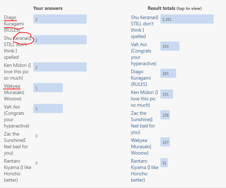Click the 51 votes result bar
226x188 pixels.
164,163
